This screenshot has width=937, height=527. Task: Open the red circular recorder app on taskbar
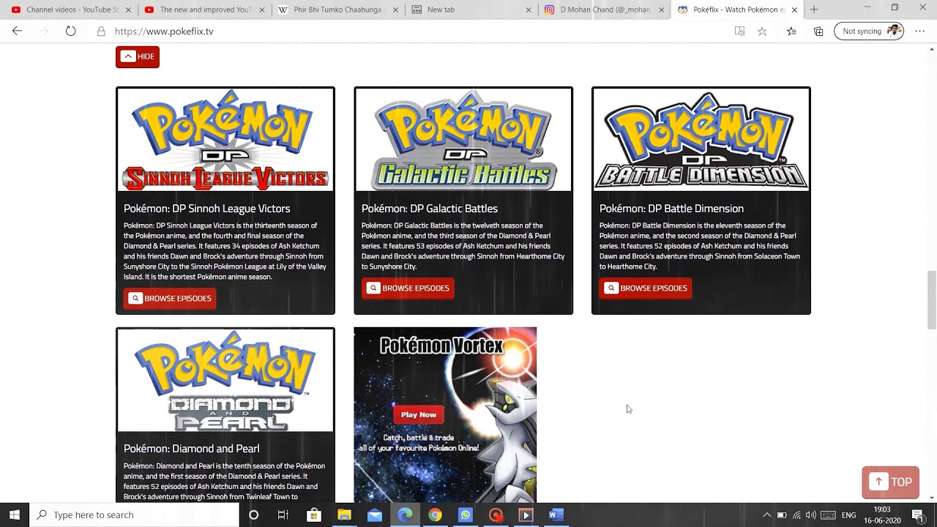tap(496, 515)
